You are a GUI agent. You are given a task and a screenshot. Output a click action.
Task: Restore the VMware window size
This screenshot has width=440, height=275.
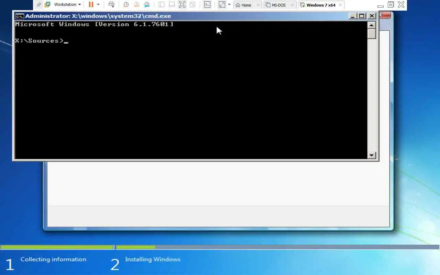click(x=390, y=5)
